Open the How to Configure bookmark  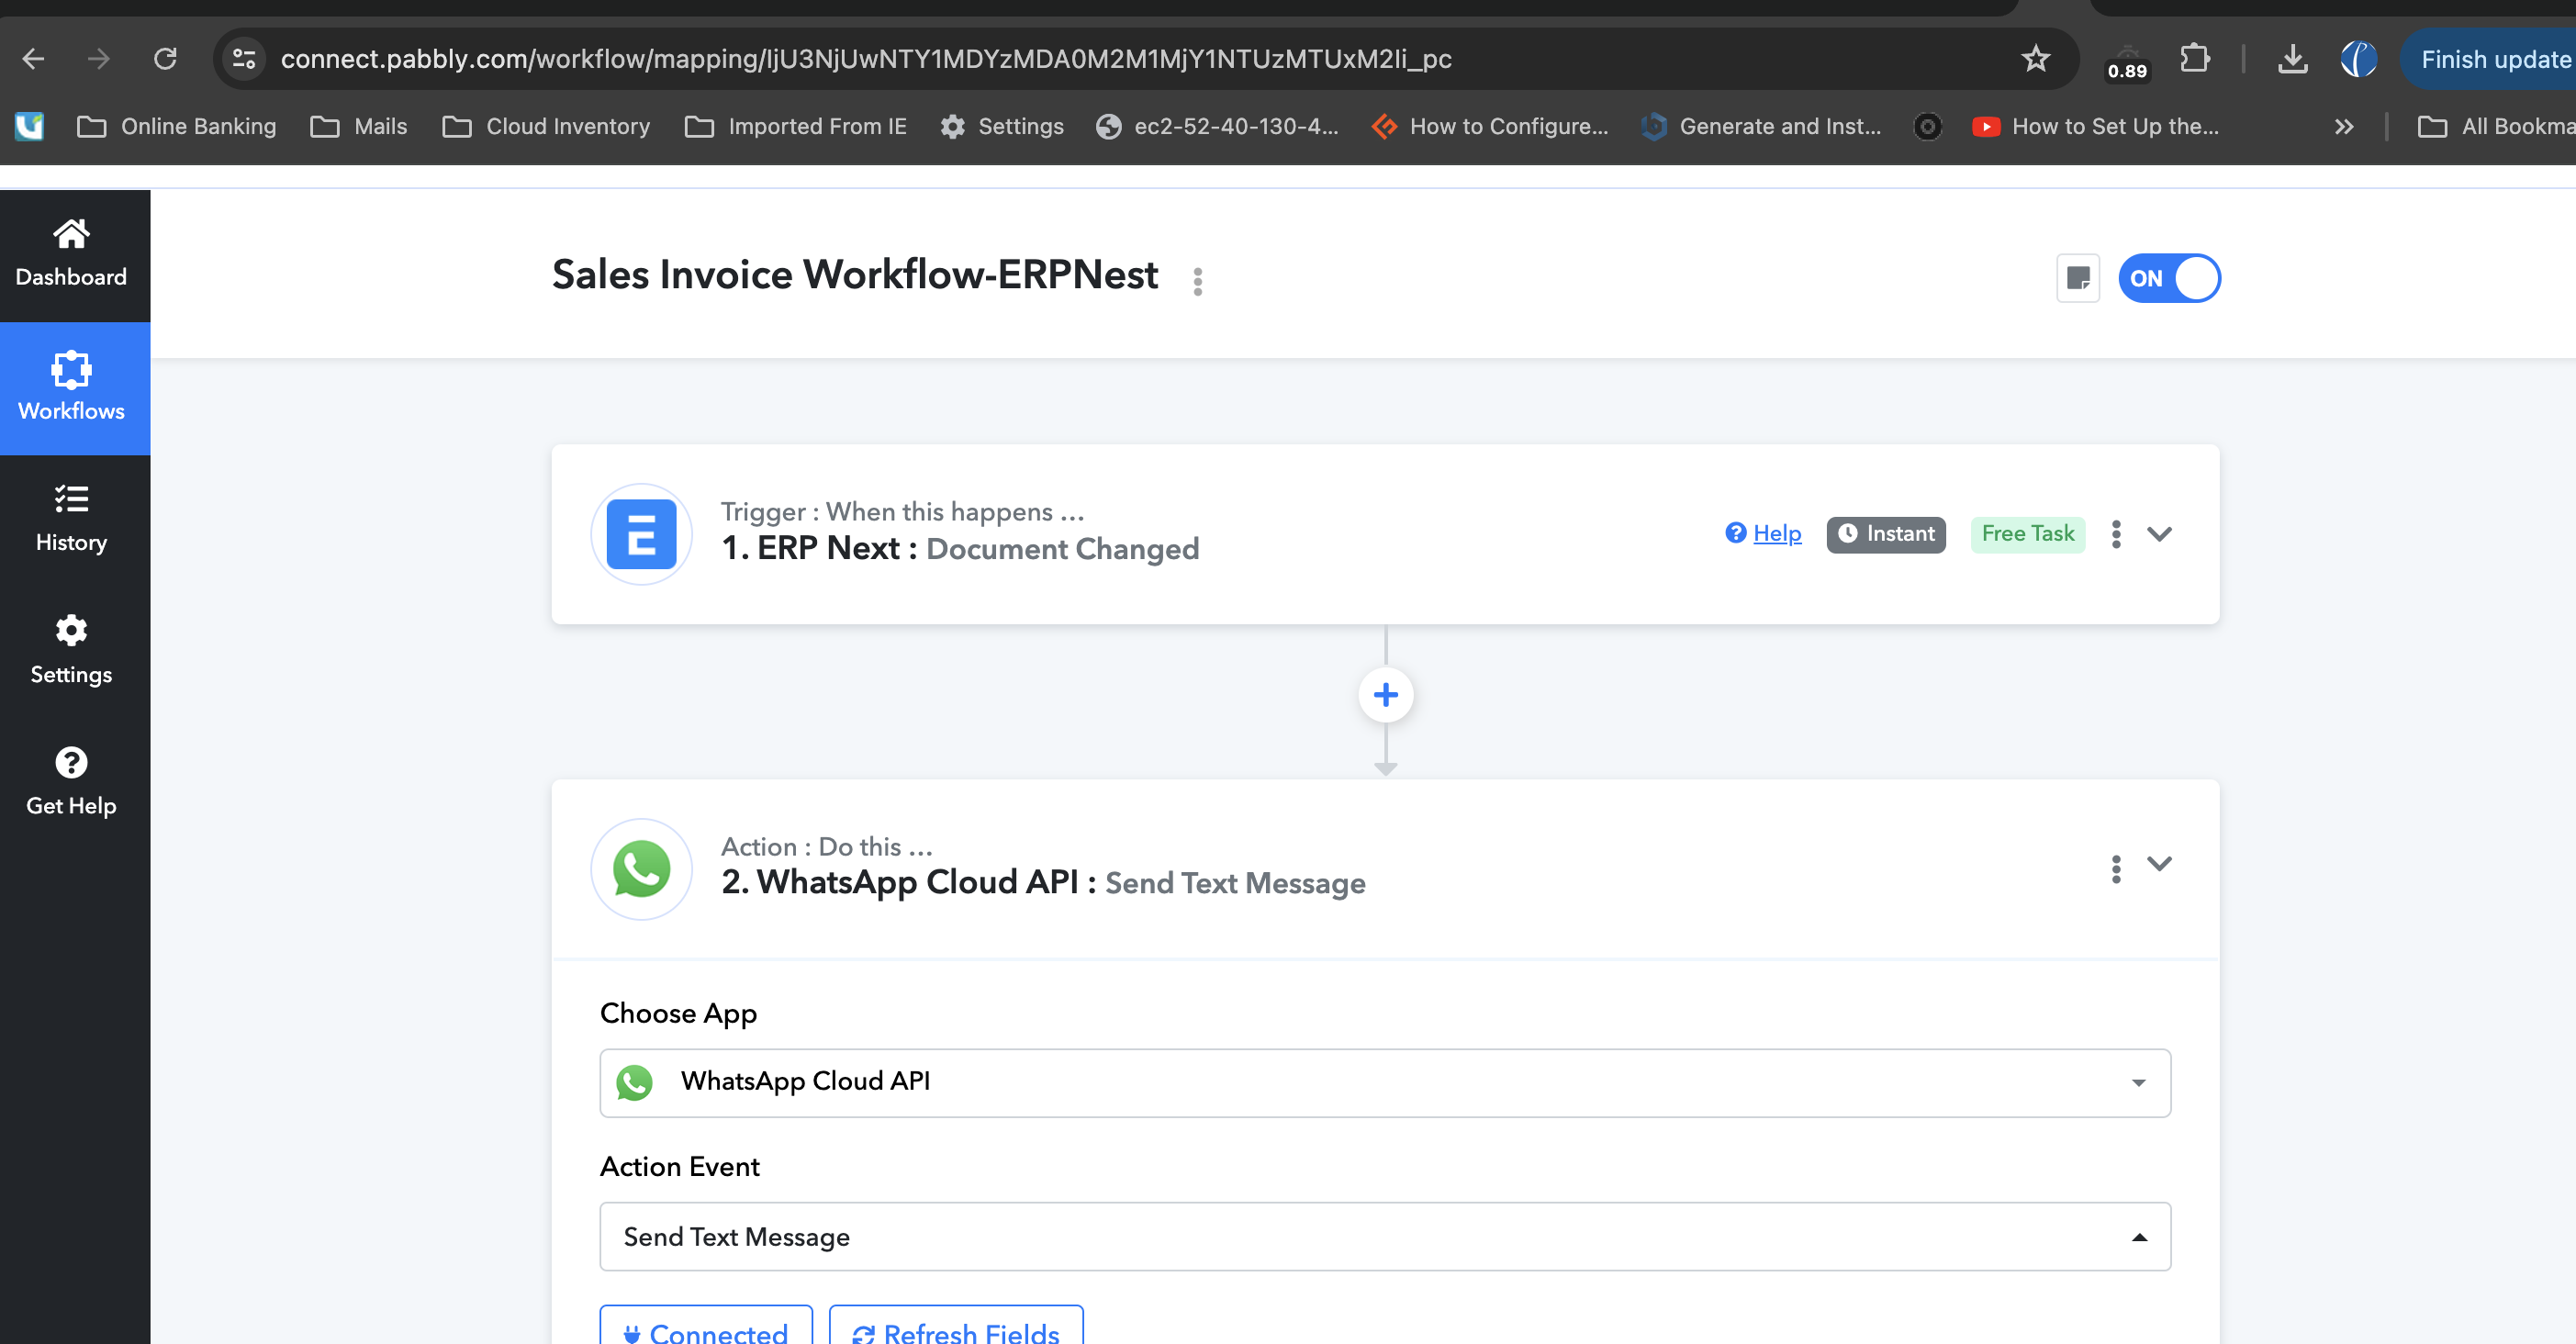coord(1491,126)
